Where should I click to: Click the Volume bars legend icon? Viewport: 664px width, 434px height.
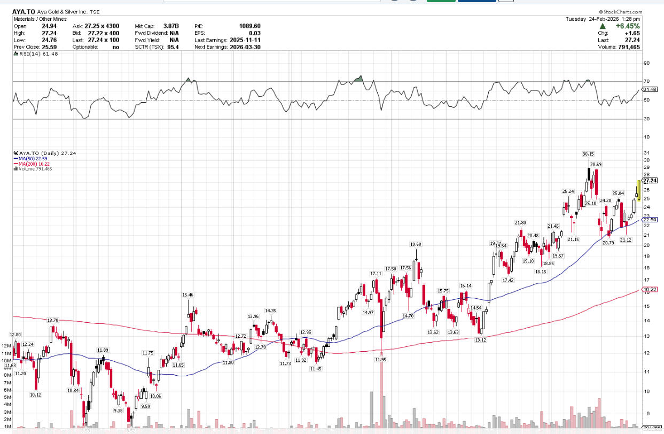point(14,169)
